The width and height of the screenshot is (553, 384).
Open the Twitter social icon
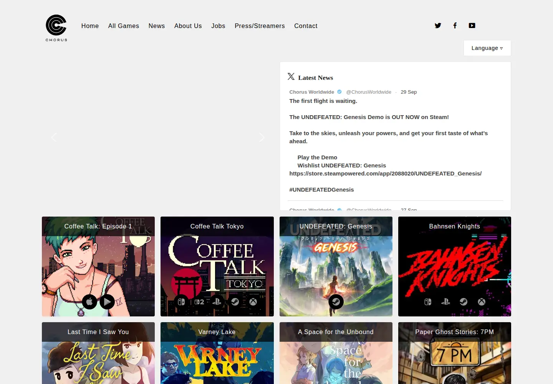(438, 26)
